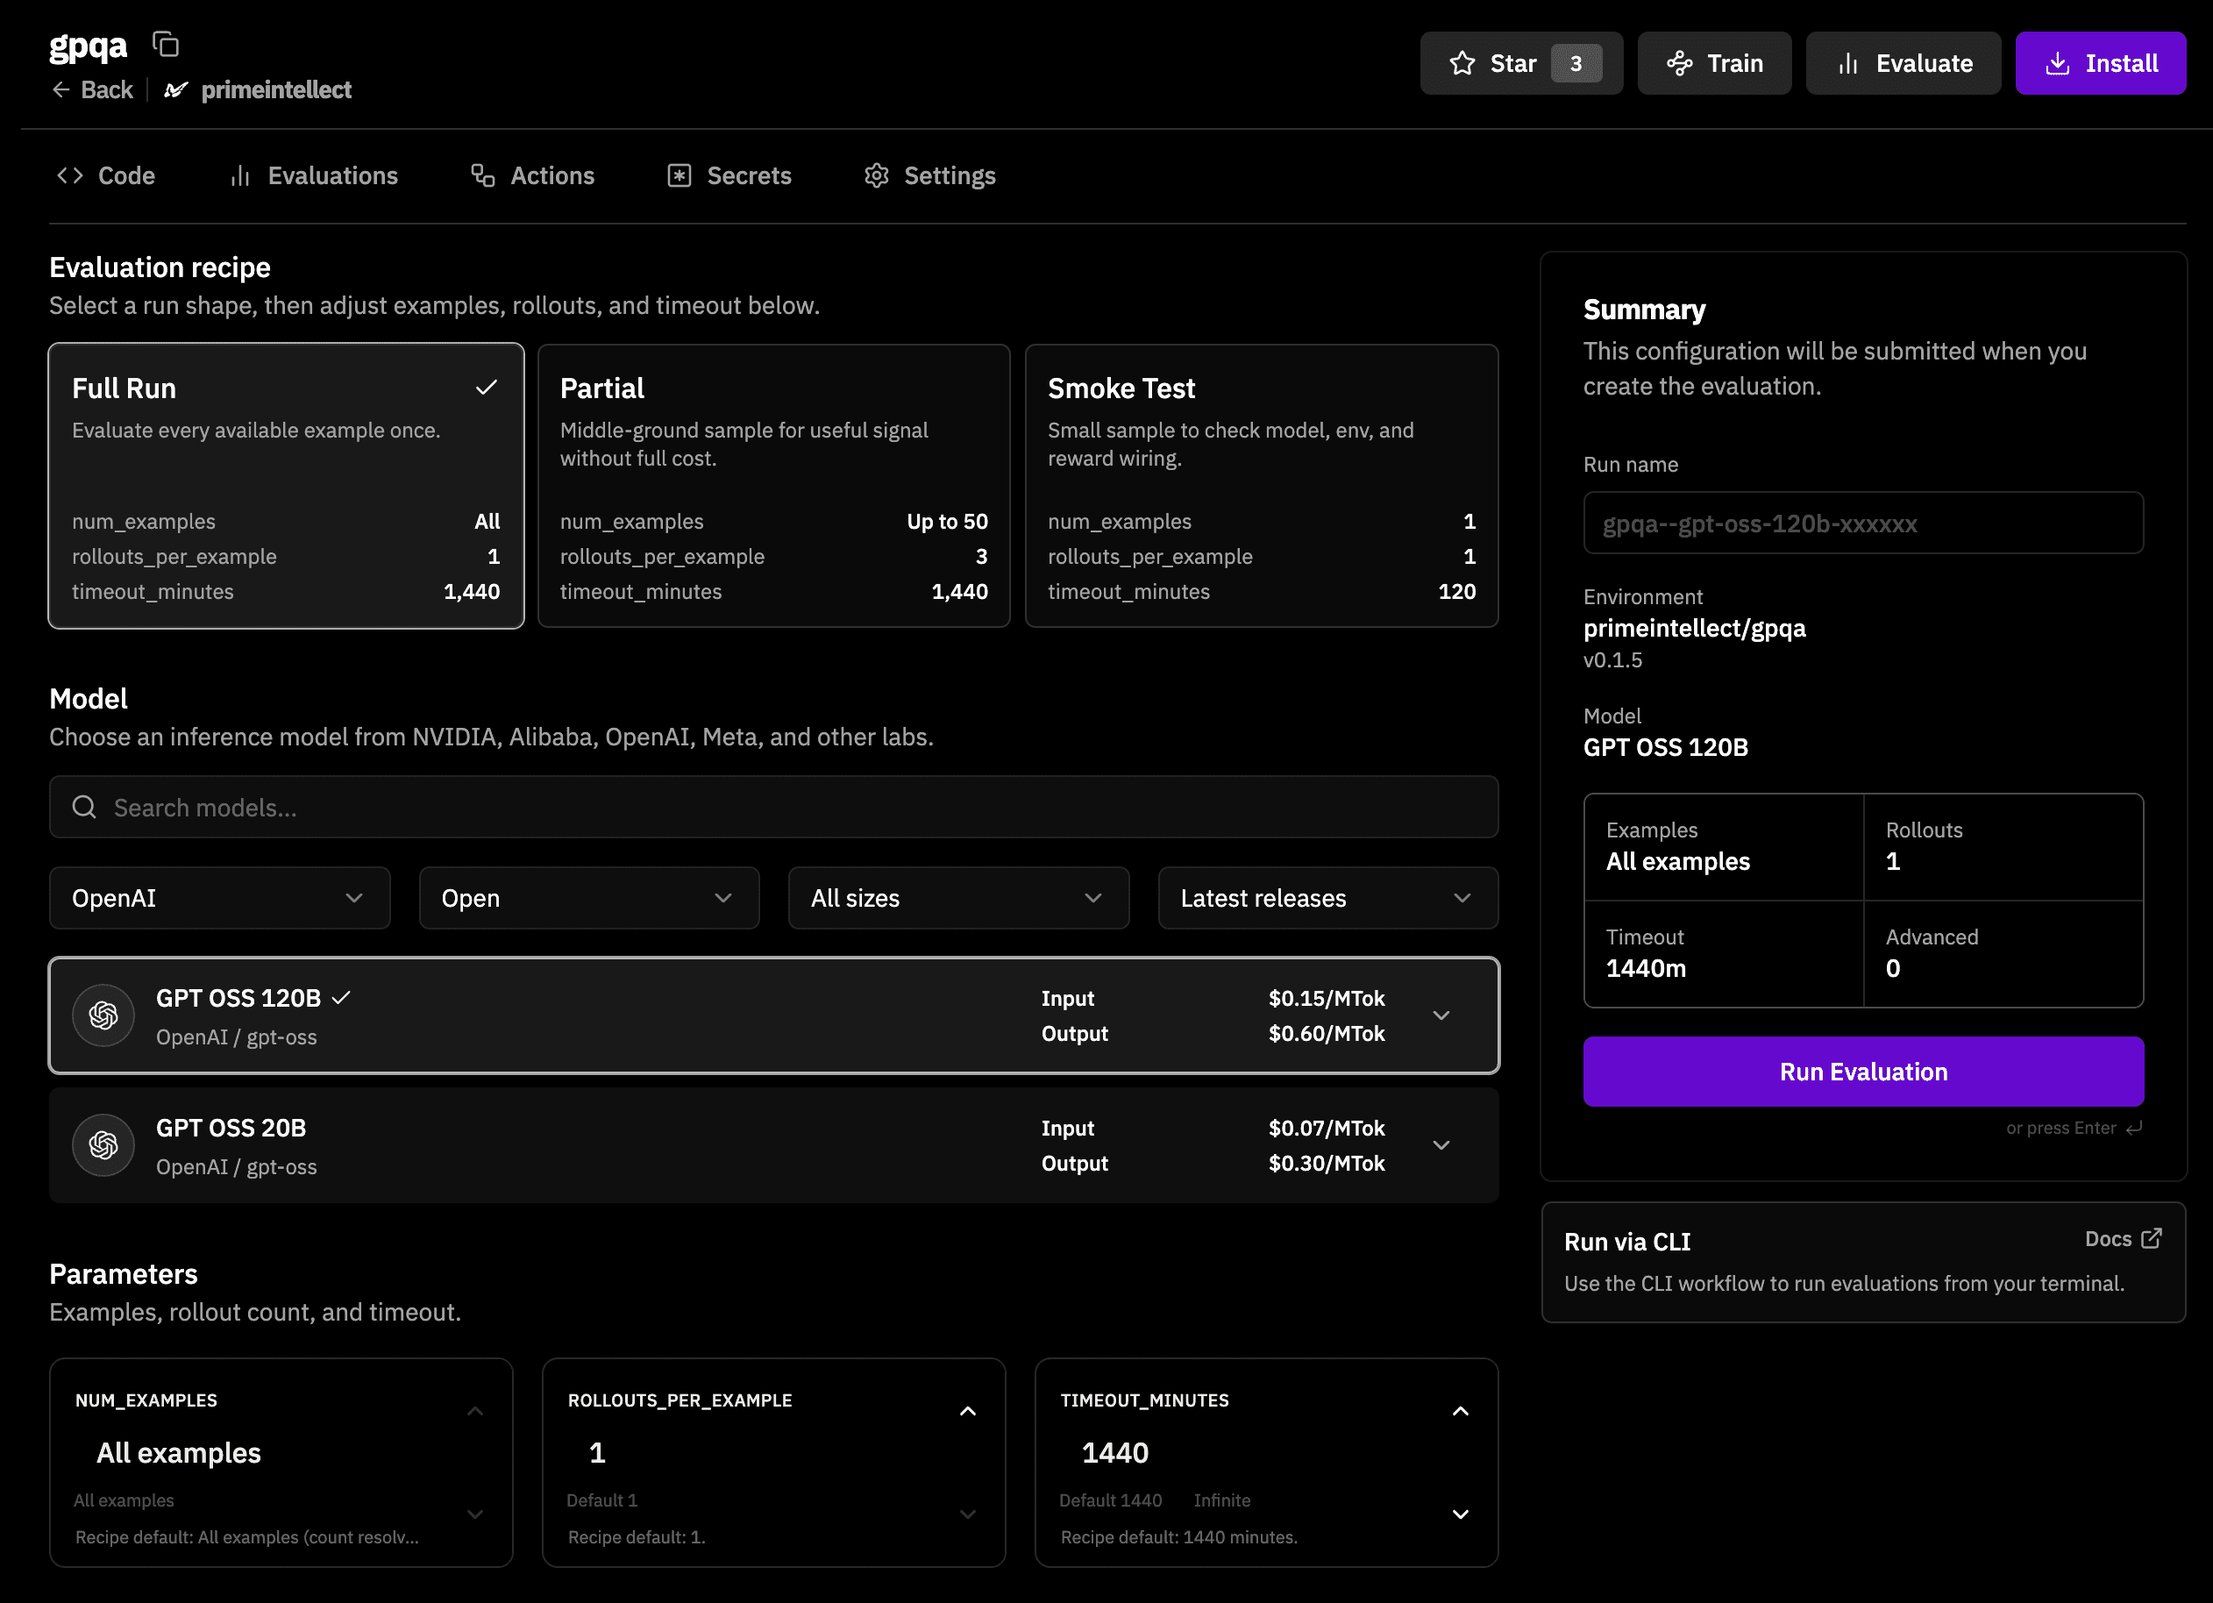Open the Open license filter dropdown
Viewport: 2213px width, 1603px height.
point(589,898)
